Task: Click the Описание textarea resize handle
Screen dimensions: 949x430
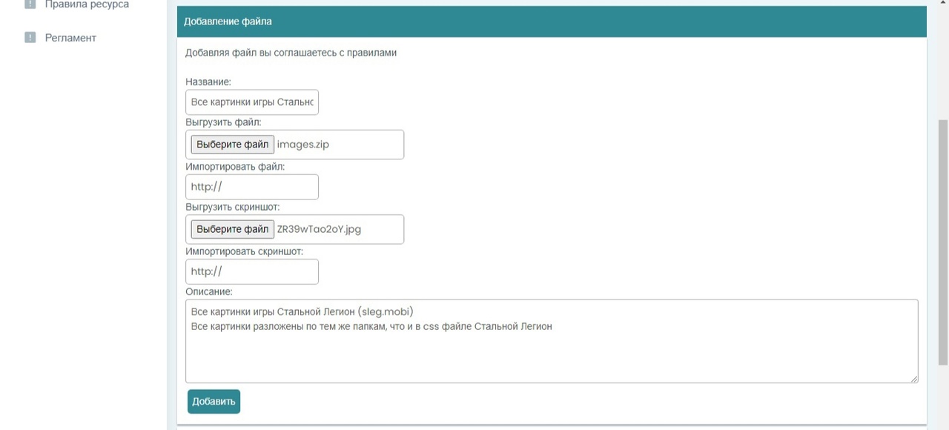Action: pos(914,379)
